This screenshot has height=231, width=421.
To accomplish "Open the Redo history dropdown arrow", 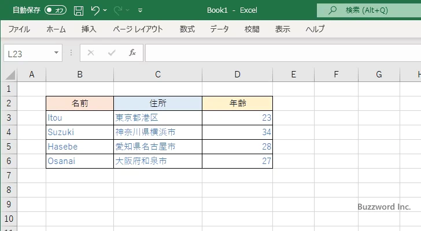I will pyautogui.click(x=128, y=10).
